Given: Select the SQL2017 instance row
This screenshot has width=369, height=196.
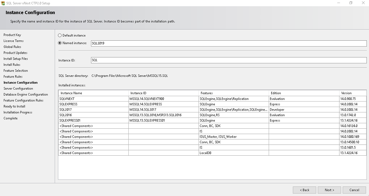Looking at the screenshot, I should 212,110.
